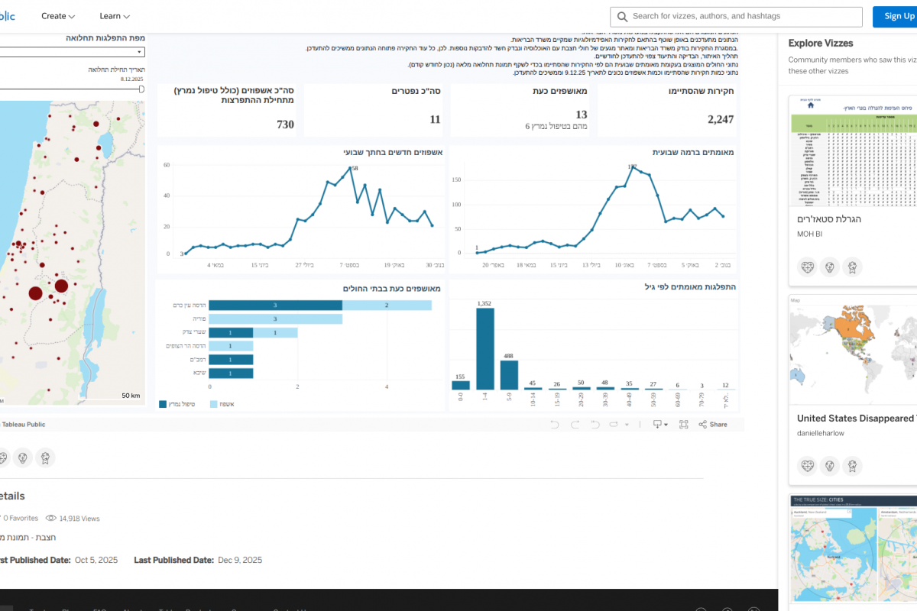Focus the vizzes search input field
The width and height of the screenshot is (917, 611).
(x=745, y=16)
